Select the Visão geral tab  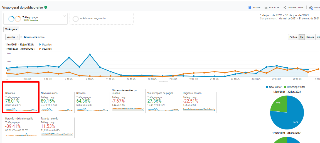click(11, 29)
